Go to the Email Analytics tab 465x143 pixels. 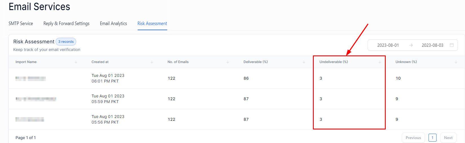113,24
